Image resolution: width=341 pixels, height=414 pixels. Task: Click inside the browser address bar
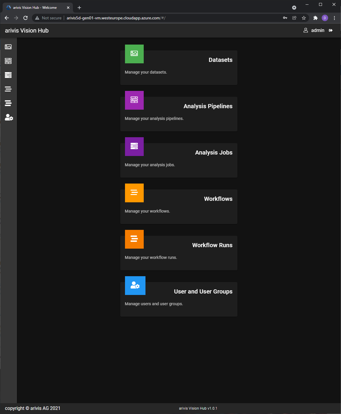tap(146, 18)
